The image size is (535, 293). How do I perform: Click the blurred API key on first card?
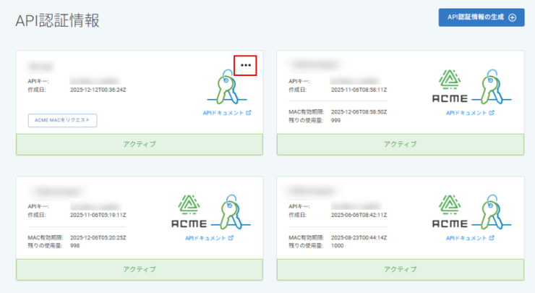[95, 81]
